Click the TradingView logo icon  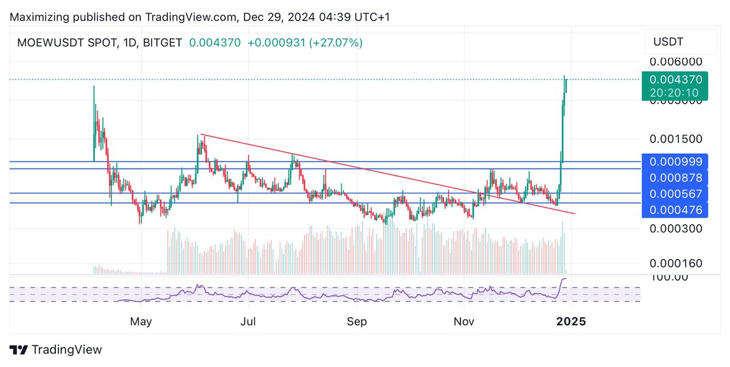point(18,350)
